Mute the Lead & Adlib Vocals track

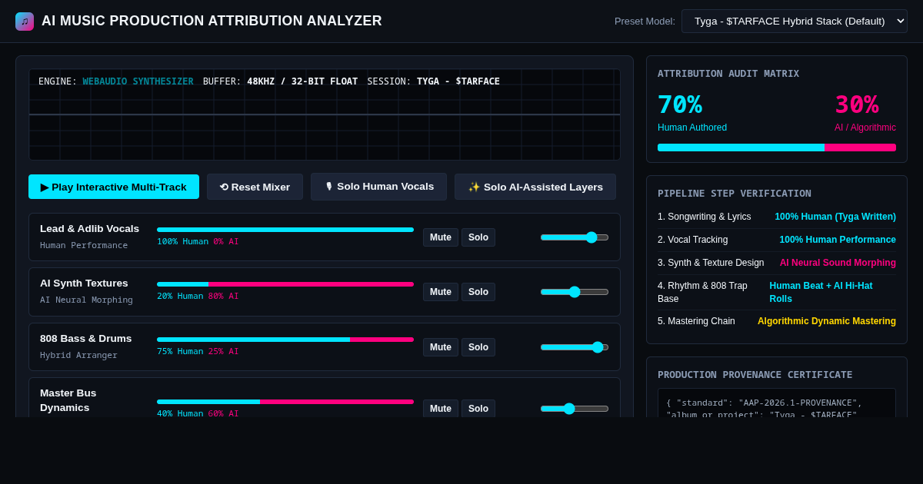pyautogui.click(x=441, y=237)
